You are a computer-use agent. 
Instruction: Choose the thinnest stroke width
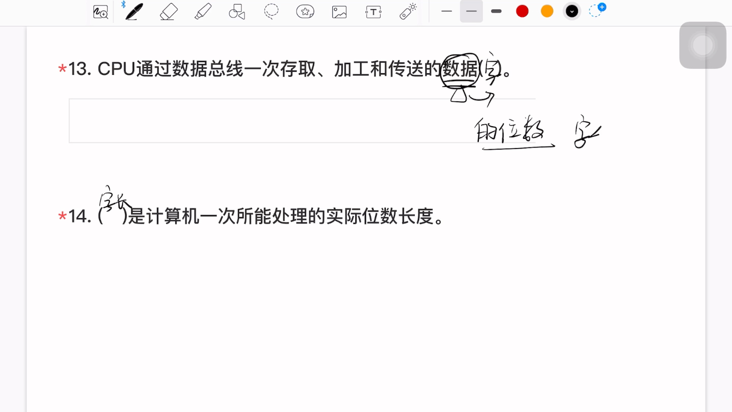point(447,11)
